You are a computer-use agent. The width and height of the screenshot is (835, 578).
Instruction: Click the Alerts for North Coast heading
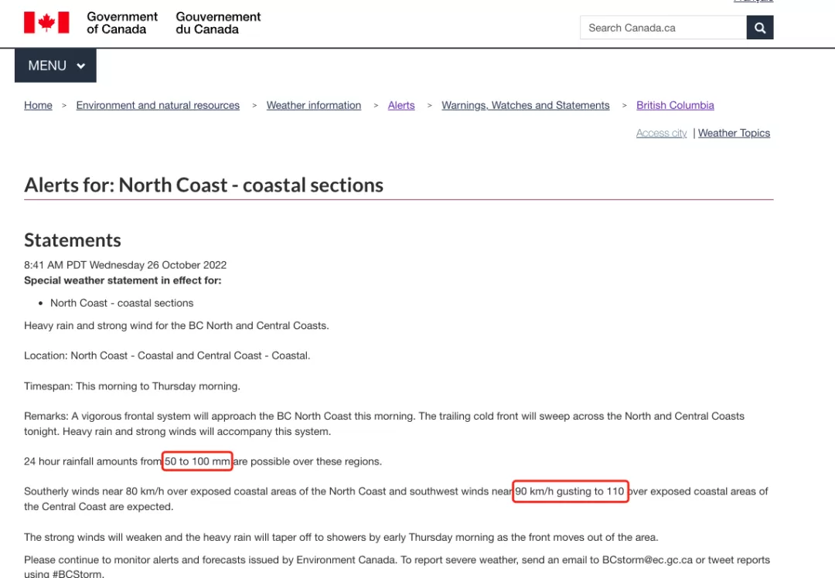click(203, 185)
